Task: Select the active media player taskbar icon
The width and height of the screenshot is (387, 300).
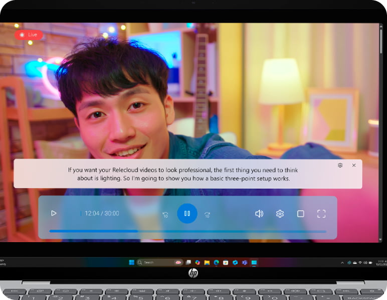Action: click(254, 262)
